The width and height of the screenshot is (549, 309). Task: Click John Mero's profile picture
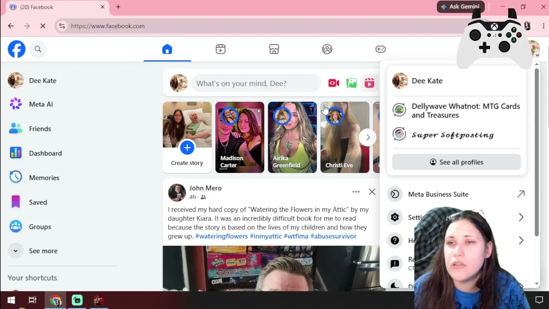pyautogui.click(x=177, y=192)
